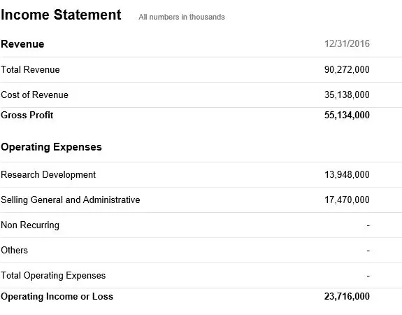The image size is (402, 315).
Task: Select the 23,716,000 operating income figure
Action: click(x=347, y=296)
